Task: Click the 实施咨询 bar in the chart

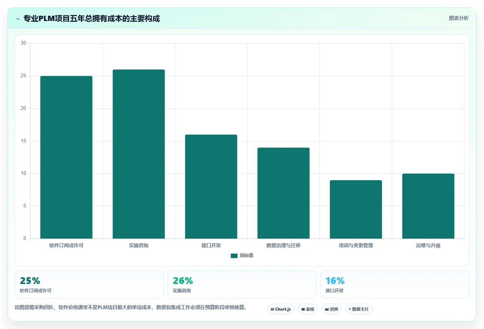Action: coord(139,154)
